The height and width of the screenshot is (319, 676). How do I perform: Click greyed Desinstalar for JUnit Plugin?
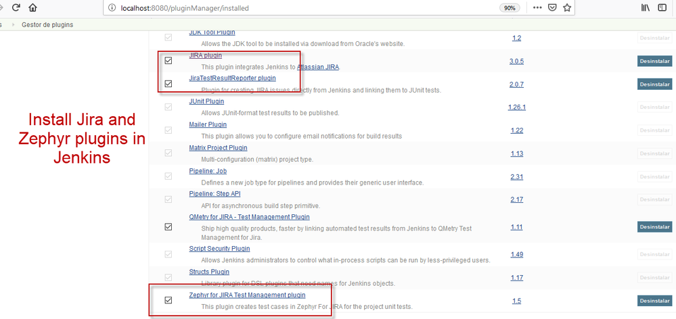click(654, 107)
